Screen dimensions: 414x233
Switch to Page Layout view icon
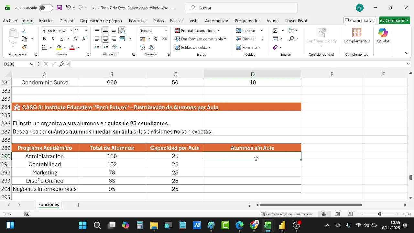[337, 214]
